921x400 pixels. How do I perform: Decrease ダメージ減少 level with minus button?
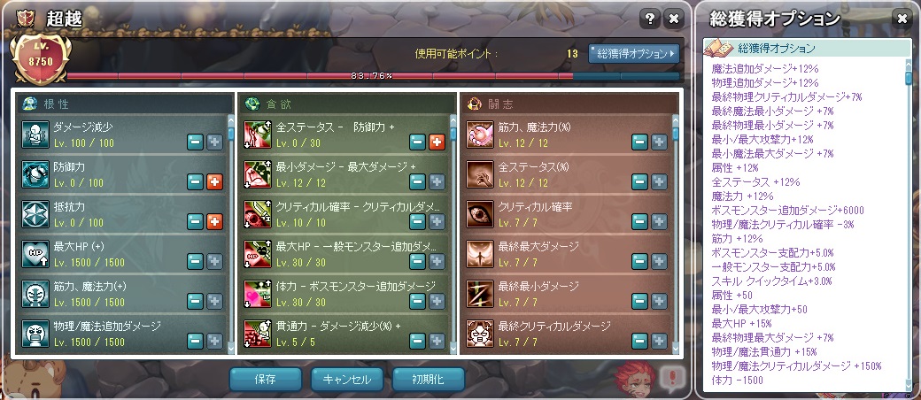(196, 142)
